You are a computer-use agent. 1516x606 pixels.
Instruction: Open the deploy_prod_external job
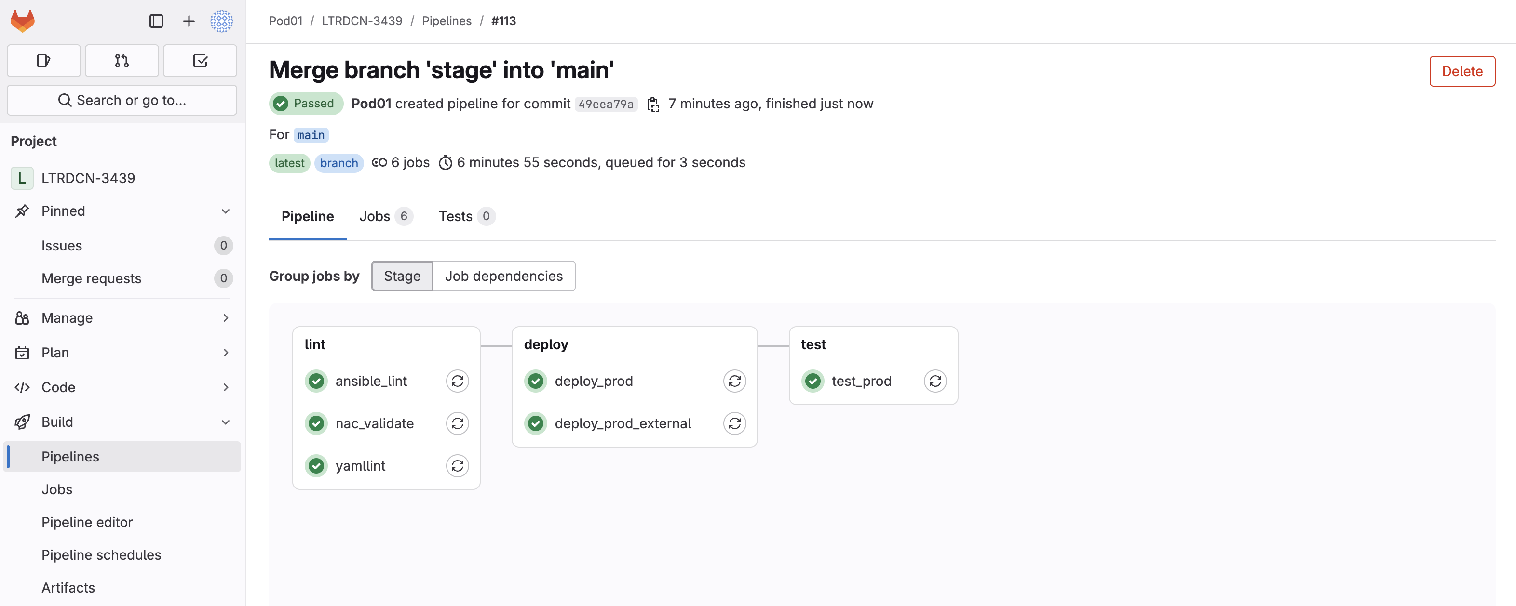(623, 423)
